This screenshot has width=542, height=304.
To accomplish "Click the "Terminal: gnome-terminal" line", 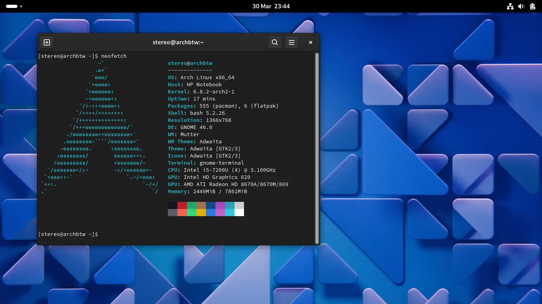I will (x=206, y=163).
